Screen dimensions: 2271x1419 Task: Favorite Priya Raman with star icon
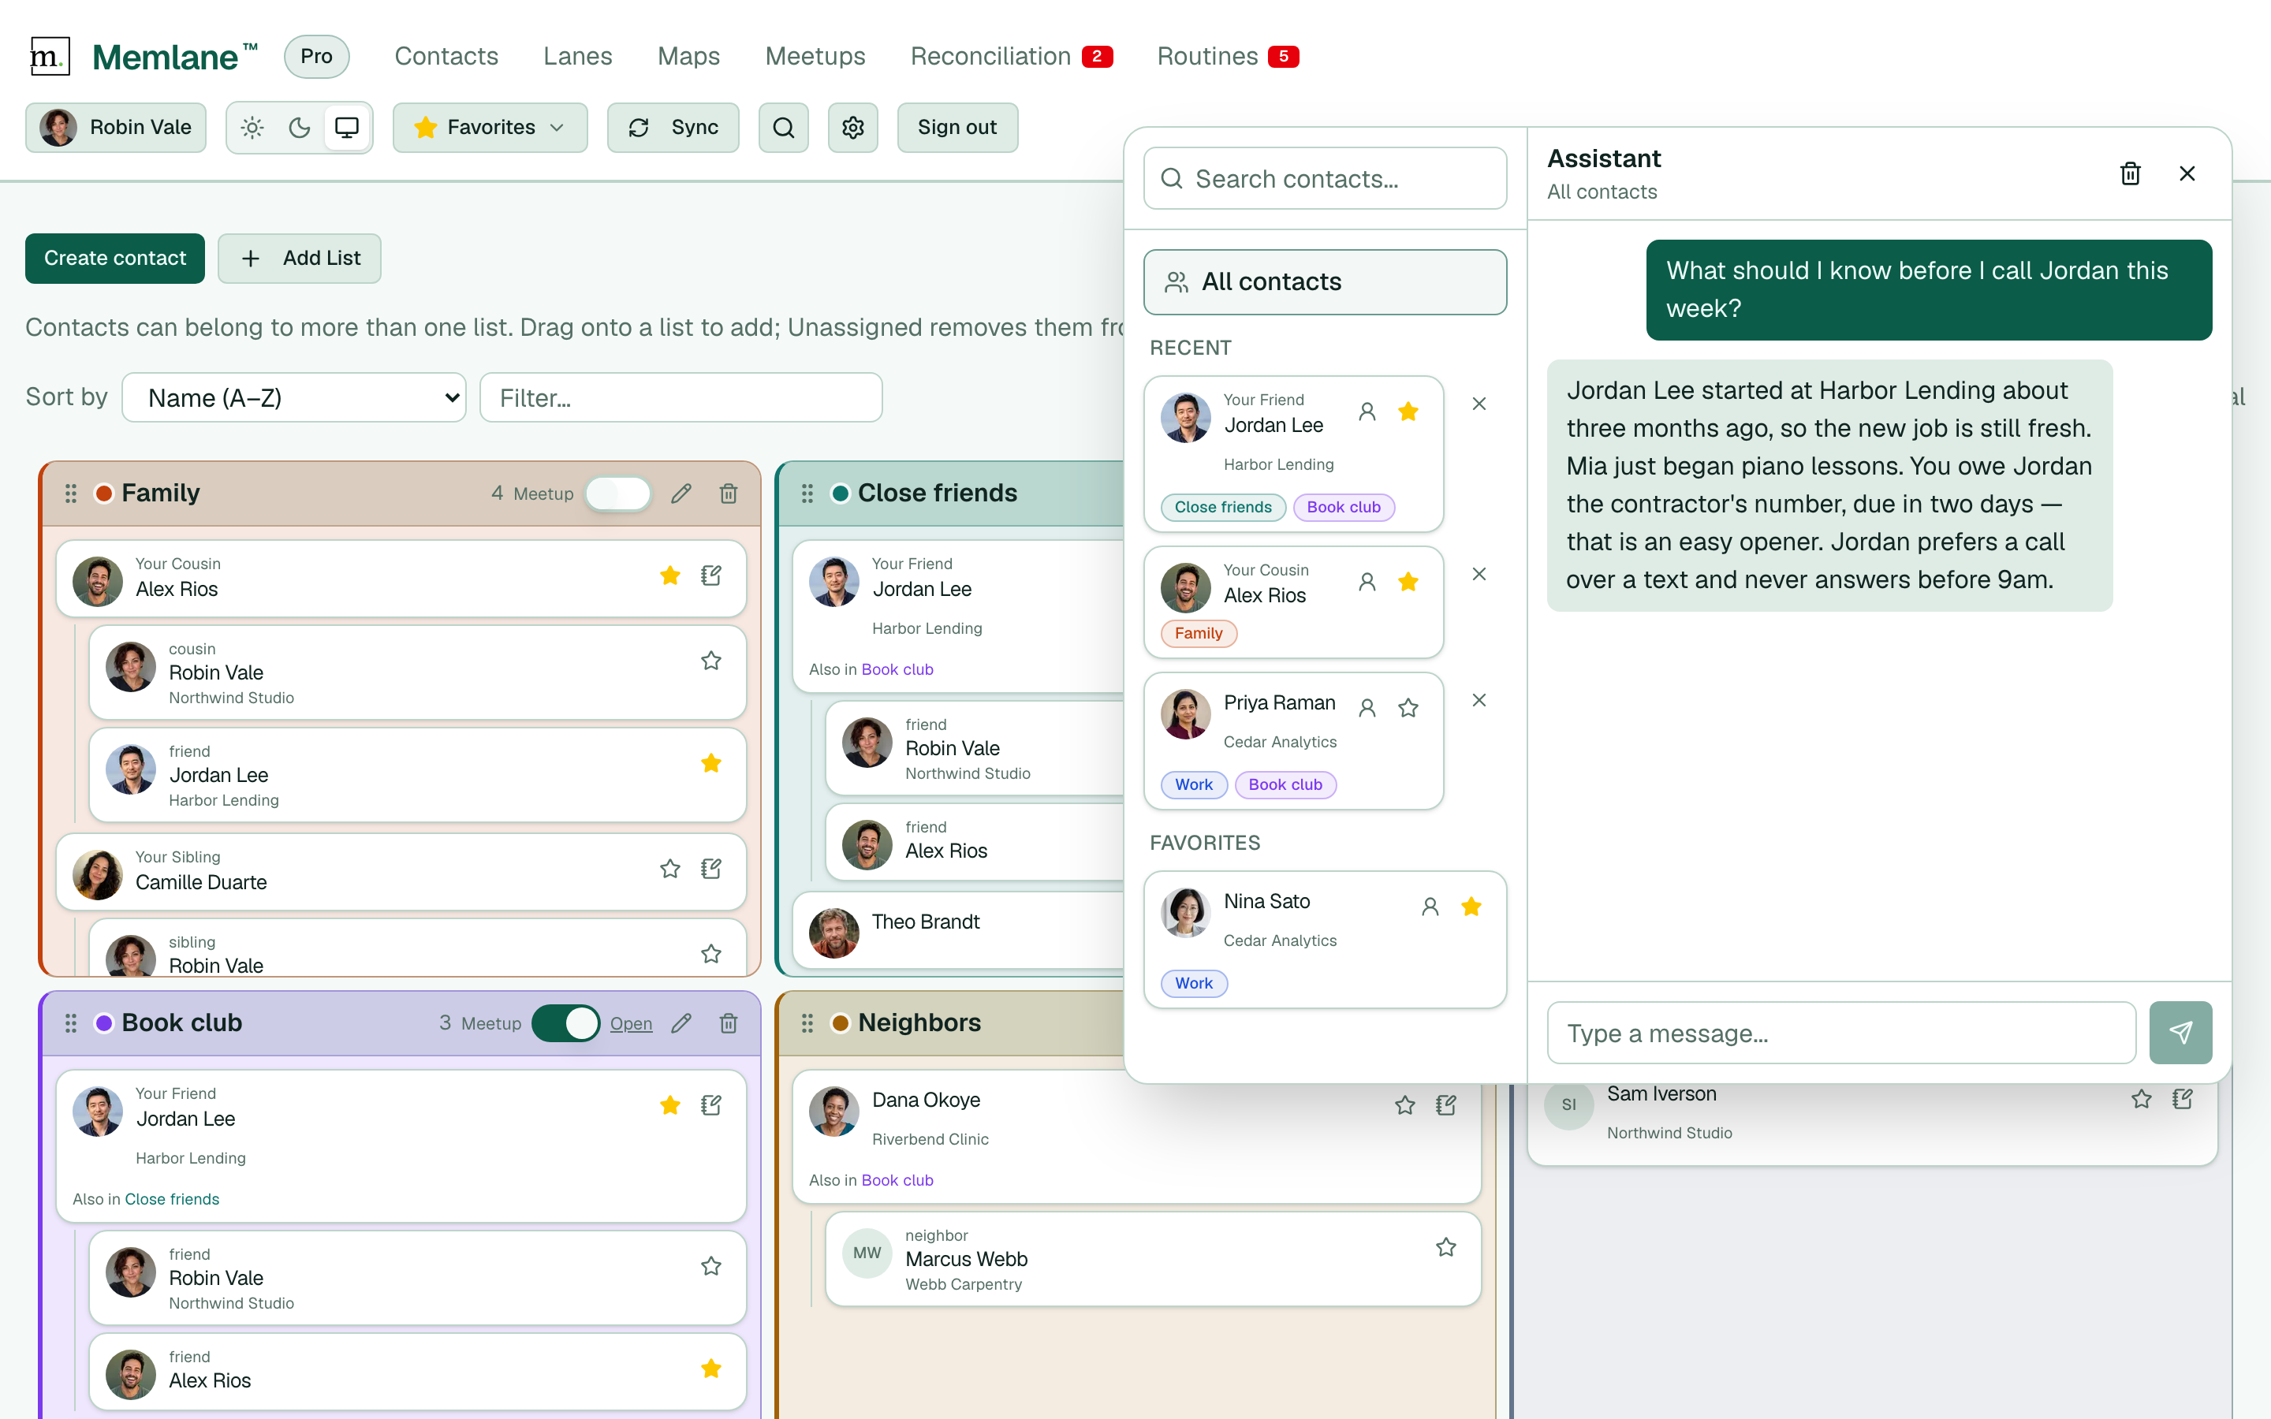point(1408,708)
